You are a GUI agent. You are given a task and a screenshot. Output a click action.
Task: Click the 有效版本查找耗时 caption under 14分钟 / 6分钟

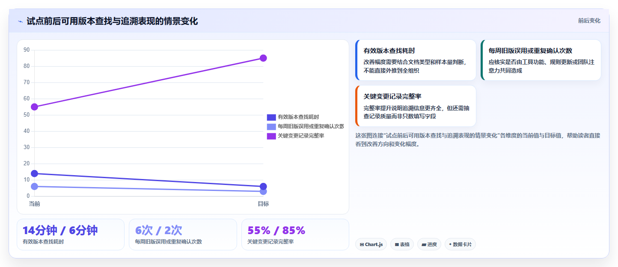[x=43, y=242]
